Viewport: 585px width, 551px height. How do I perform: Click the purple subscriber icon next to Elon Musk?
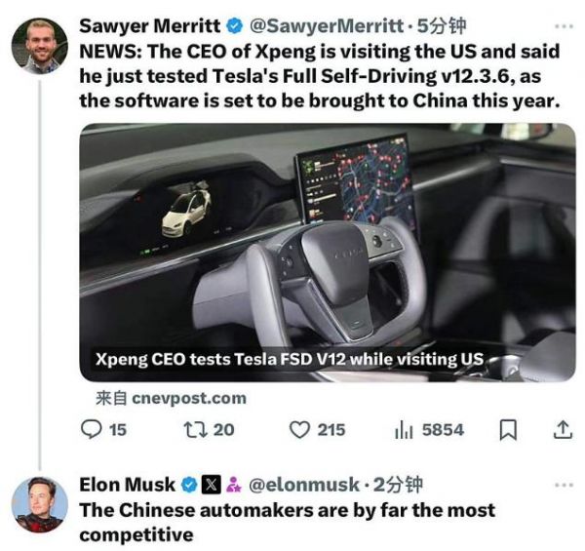click(x=234, y=485)
